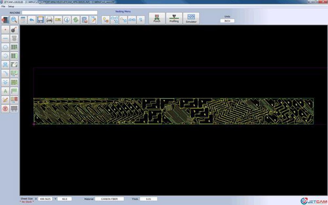Click the third Nesting Menu shapes icon
Screen dimensions: 328x205
[123, 20]
